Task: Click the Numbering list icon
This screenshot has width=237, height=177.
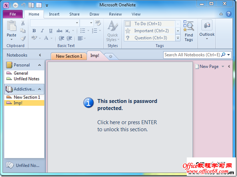Action: click(x=95, y=31)
